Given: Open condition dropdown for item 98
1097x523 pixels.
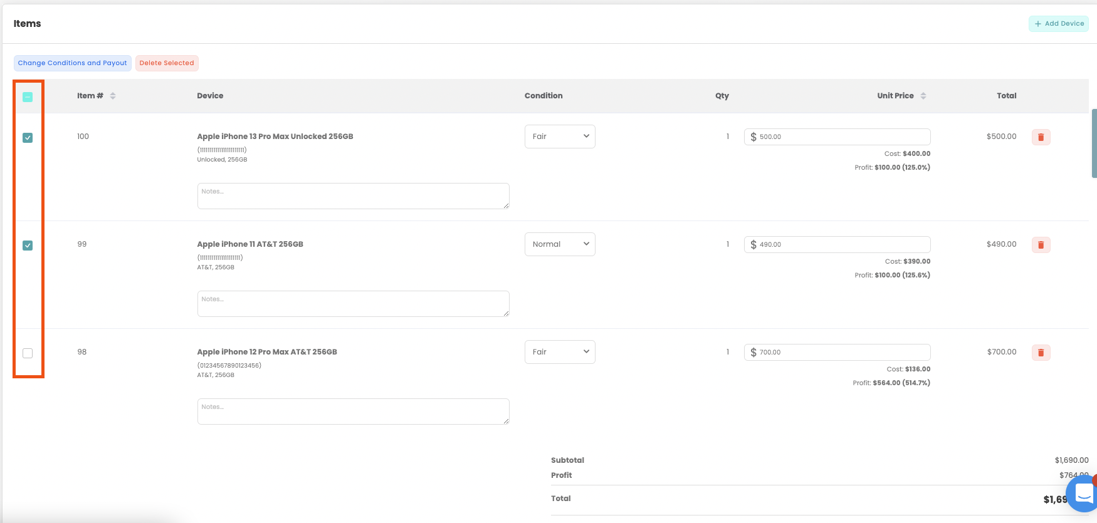Looking at the screenshot, I should click(x=560, y=352).
